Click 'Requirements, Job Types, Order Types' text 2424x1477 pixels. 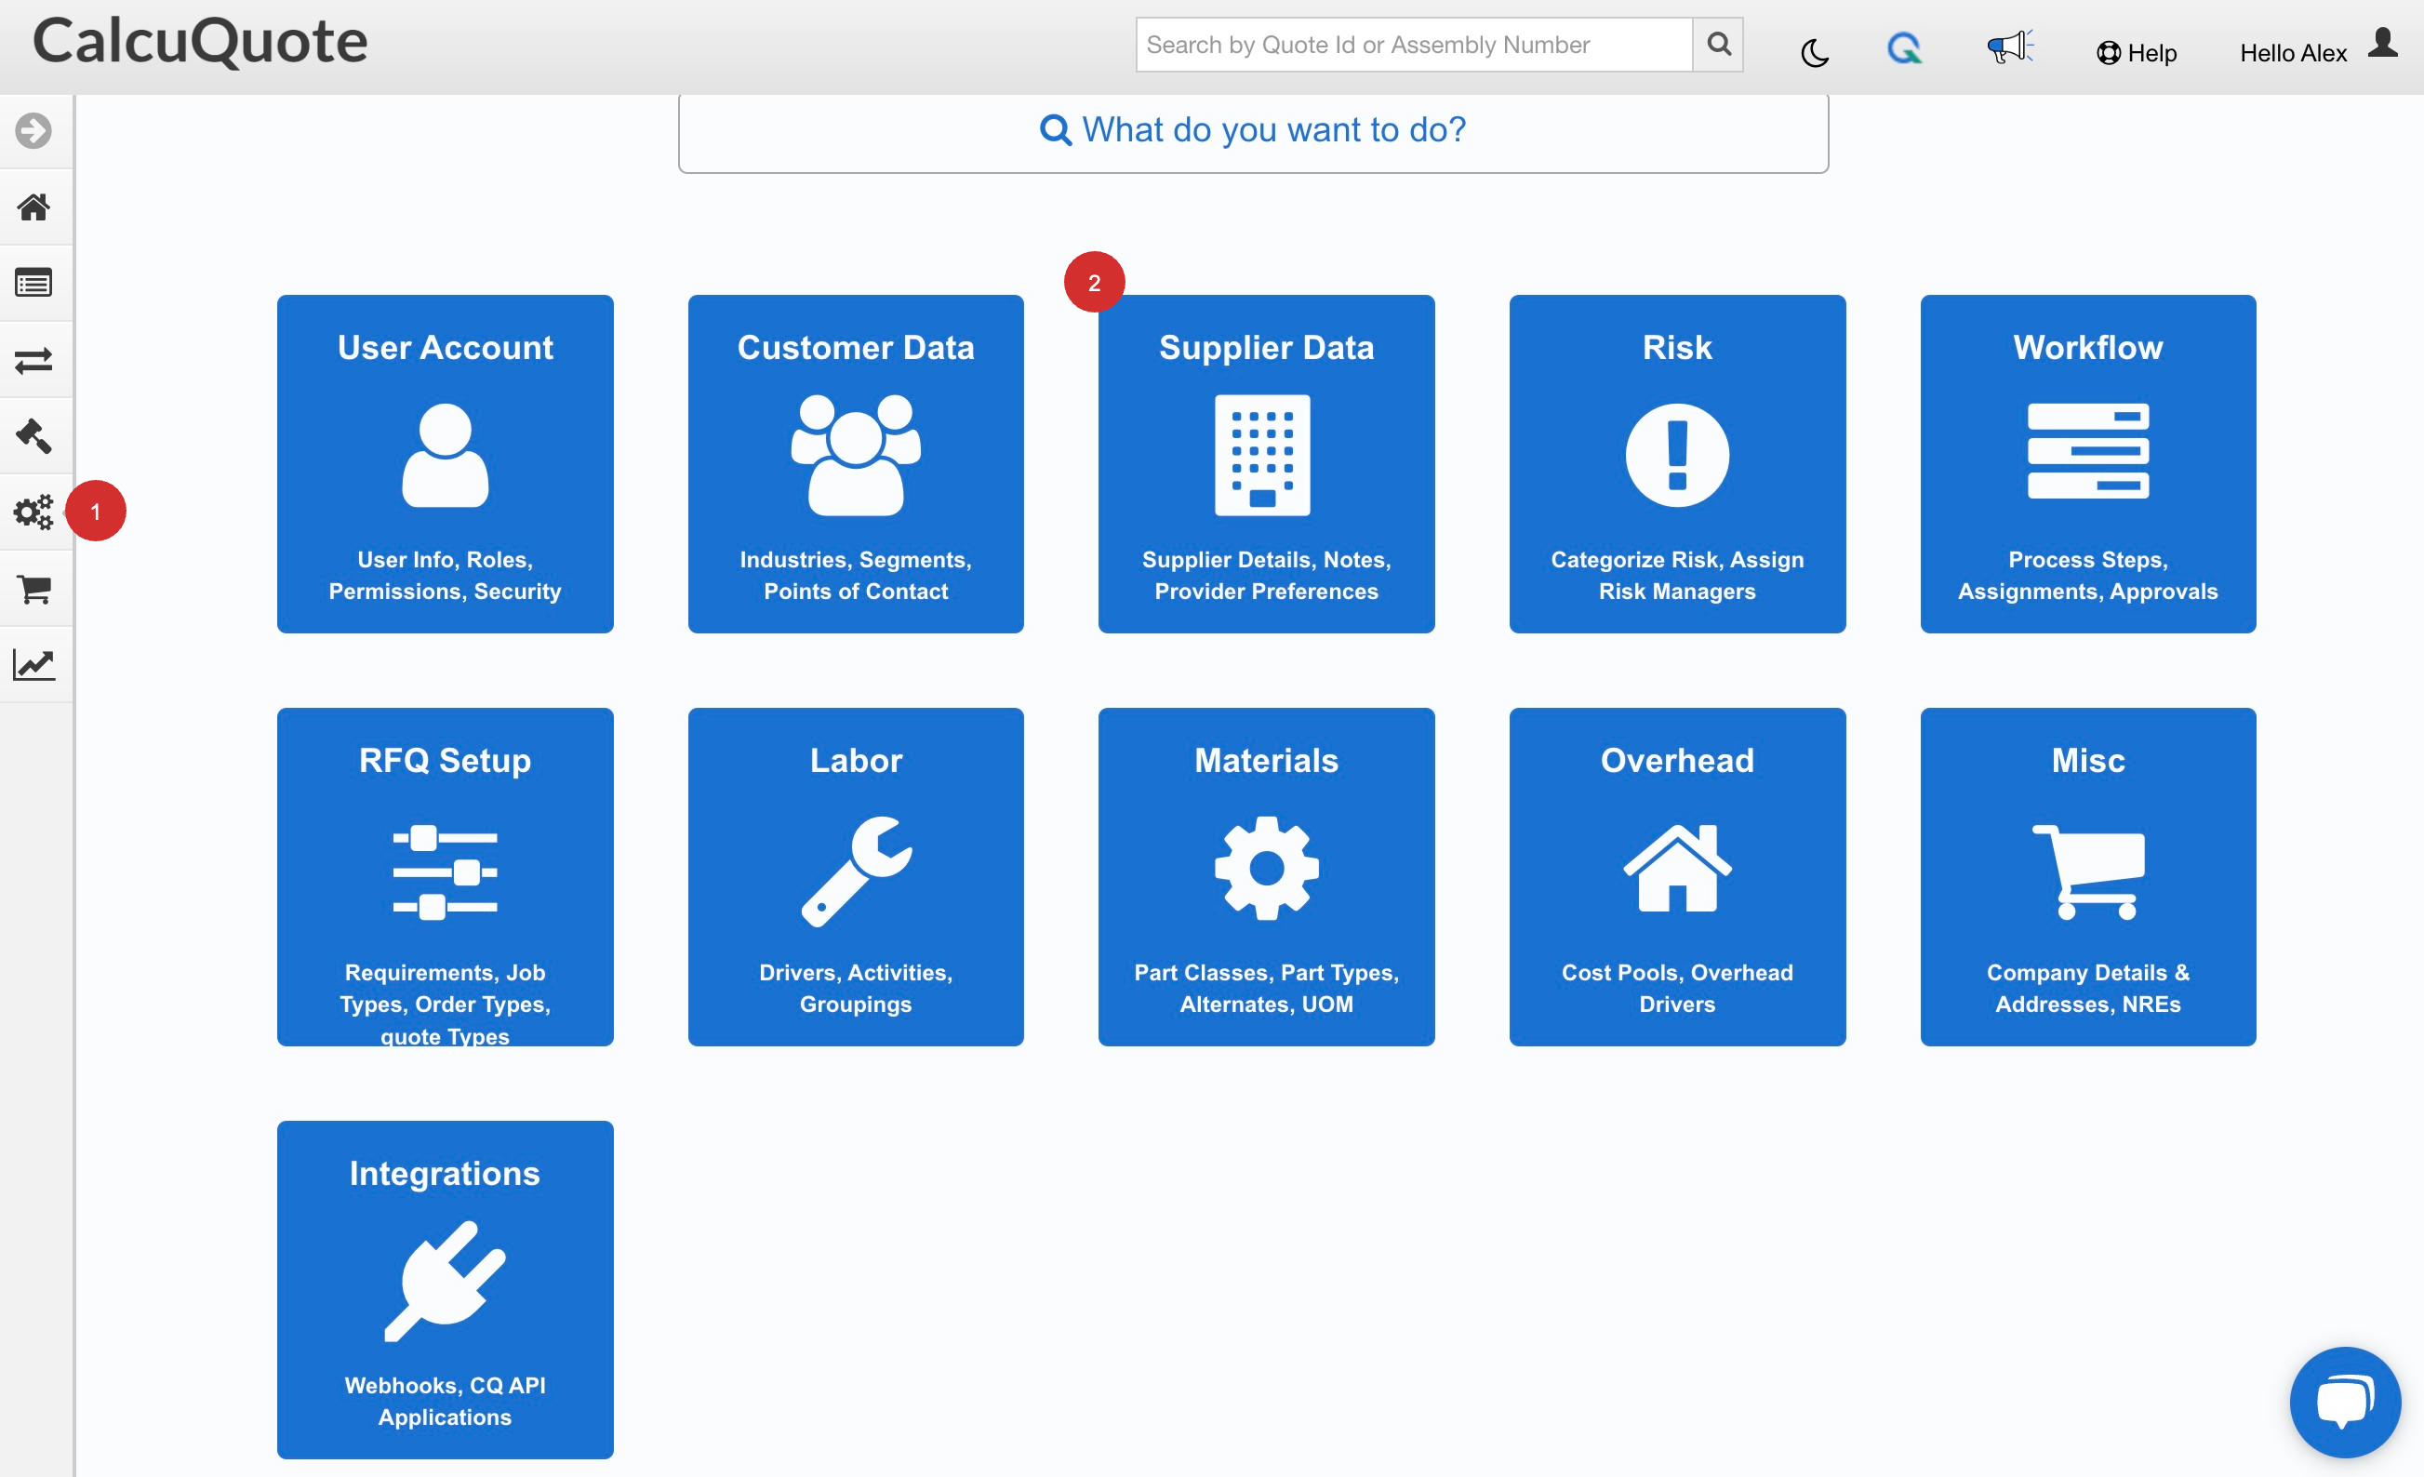(x=445, y=989)
